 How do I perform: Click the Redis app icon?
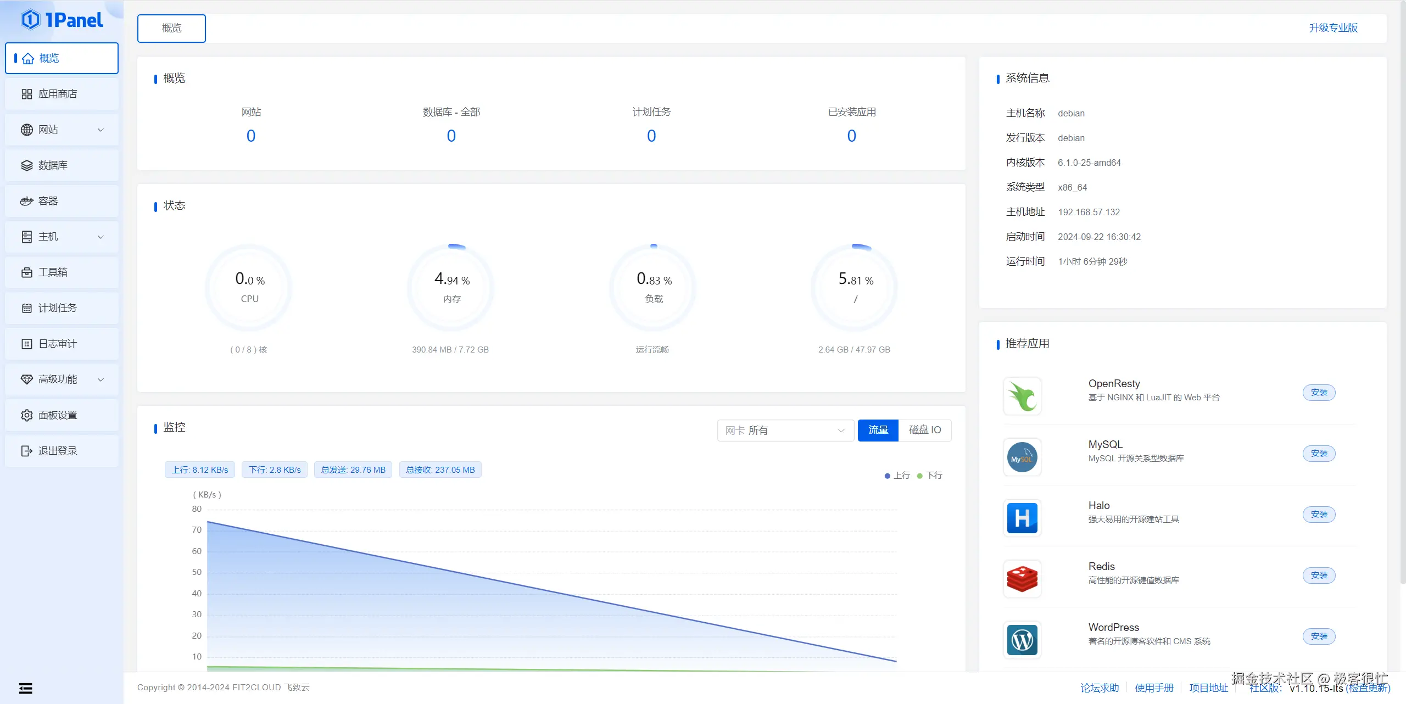[x=1022, y=579]
